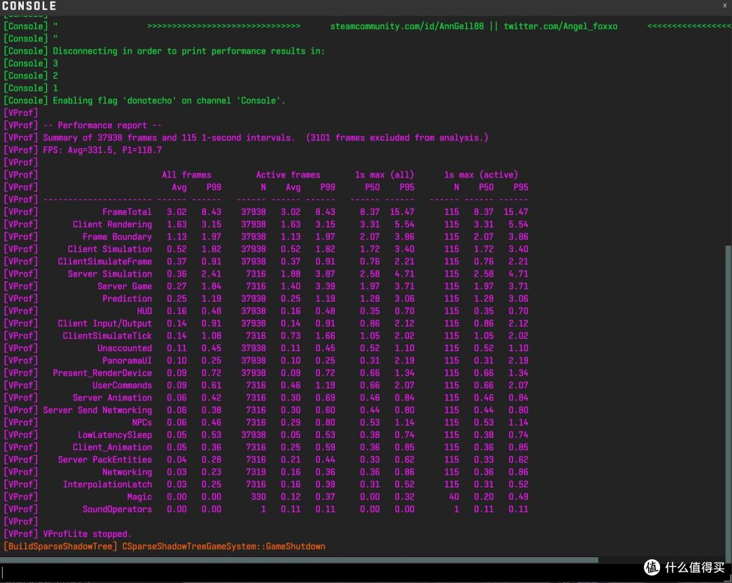Screen dimensions: 732x583
Task: Close the console with the x button
Action: pyautogui.click(x=724, y=5)
